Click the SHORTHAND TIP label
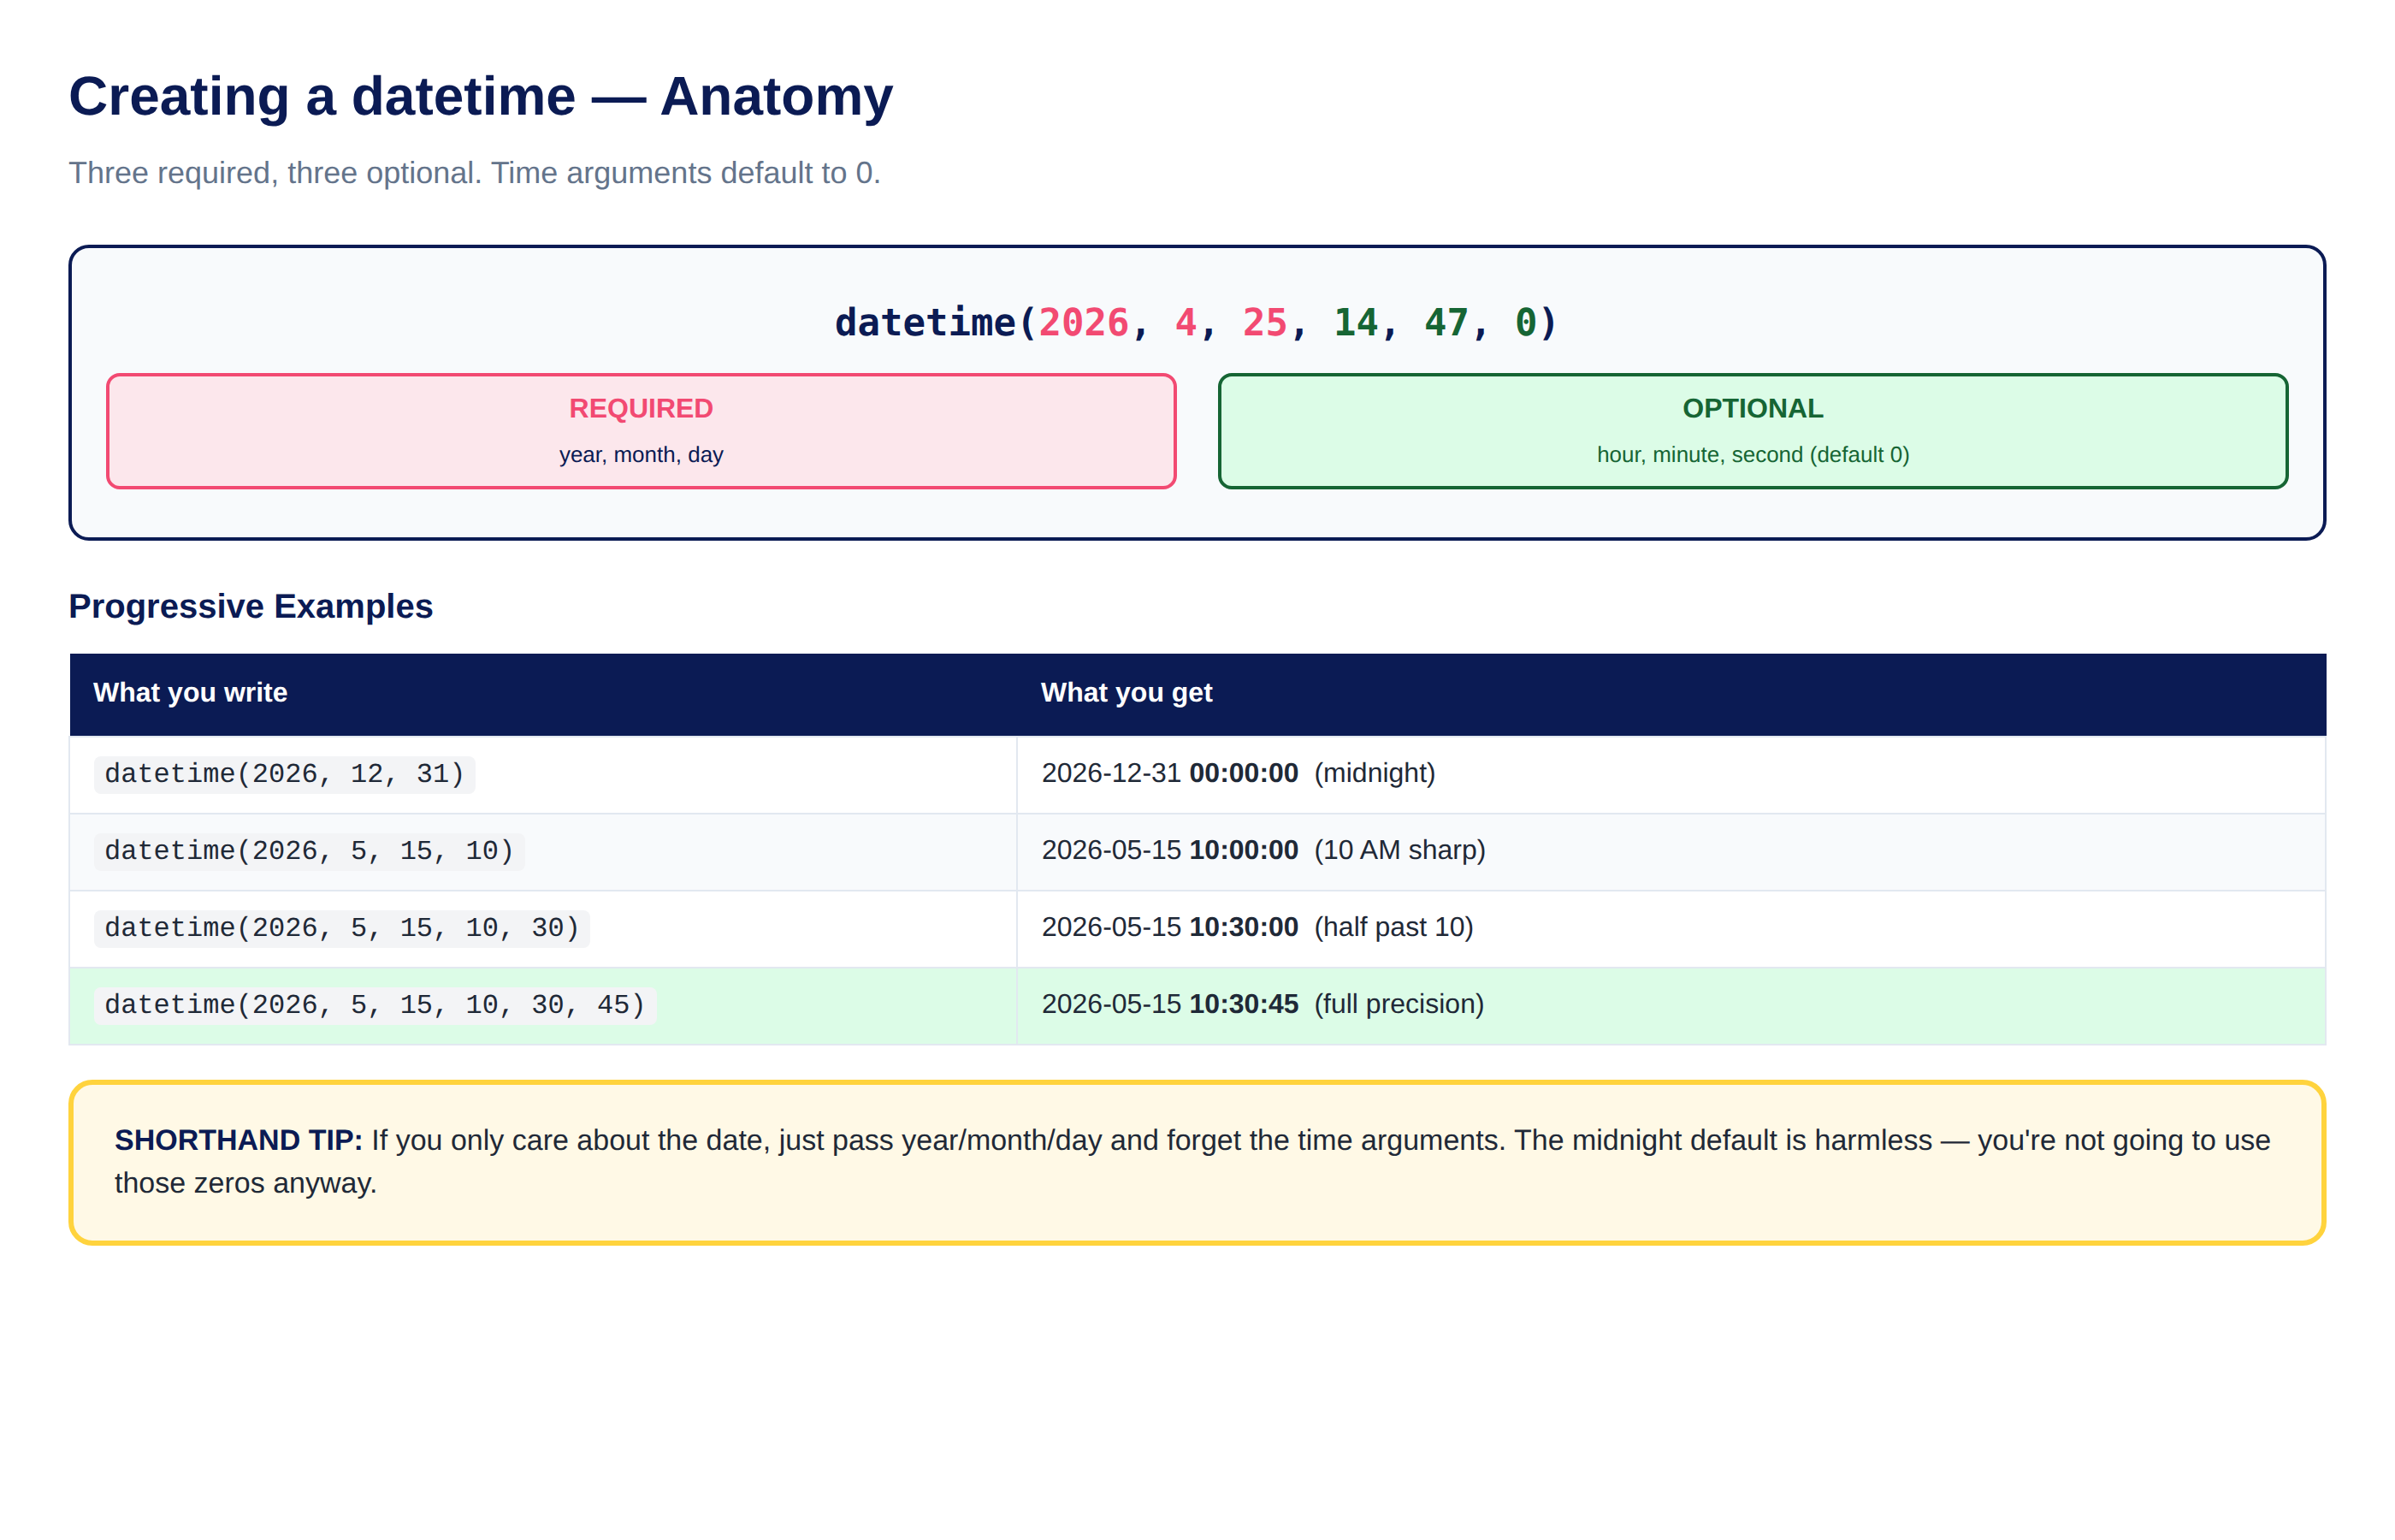 point(238,1140)
